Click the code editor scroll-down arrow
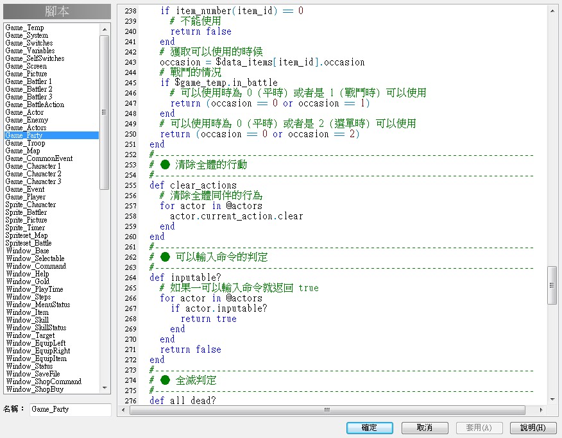Viewport: 562px width, 438px height. (552, 400)
